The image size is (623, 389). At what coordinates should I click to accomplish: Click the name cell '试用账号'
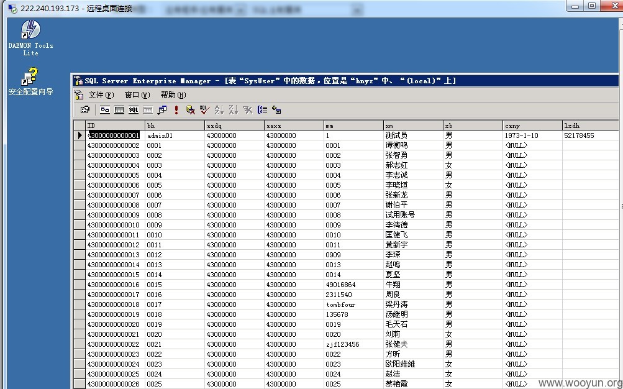tap(413, 215)
